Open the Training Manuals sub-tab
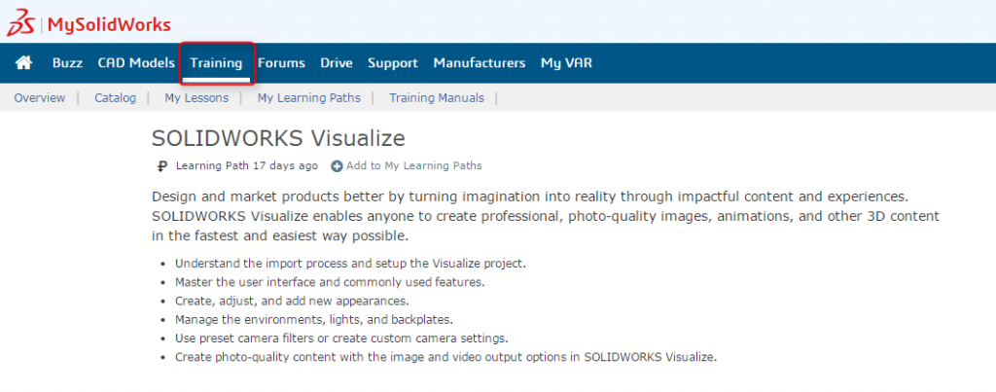Screen dimensions: 996x392 [x=437, y=98]
